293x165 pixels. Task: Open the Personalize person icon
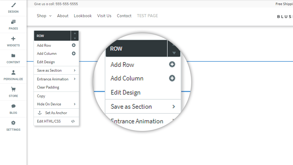click(x=13, y=73)
